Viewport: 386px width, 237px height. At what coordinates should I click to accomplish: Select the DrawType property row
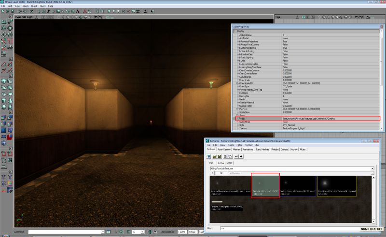307,86
